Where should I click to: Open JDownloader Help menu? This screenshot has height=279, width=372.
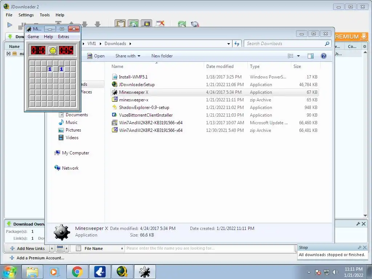coord(60,15)
